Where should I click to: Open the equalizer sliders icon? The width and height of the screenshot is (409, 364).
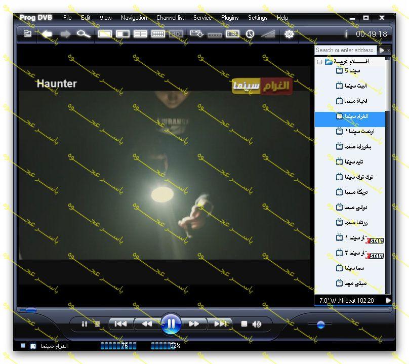pos(84,324)
